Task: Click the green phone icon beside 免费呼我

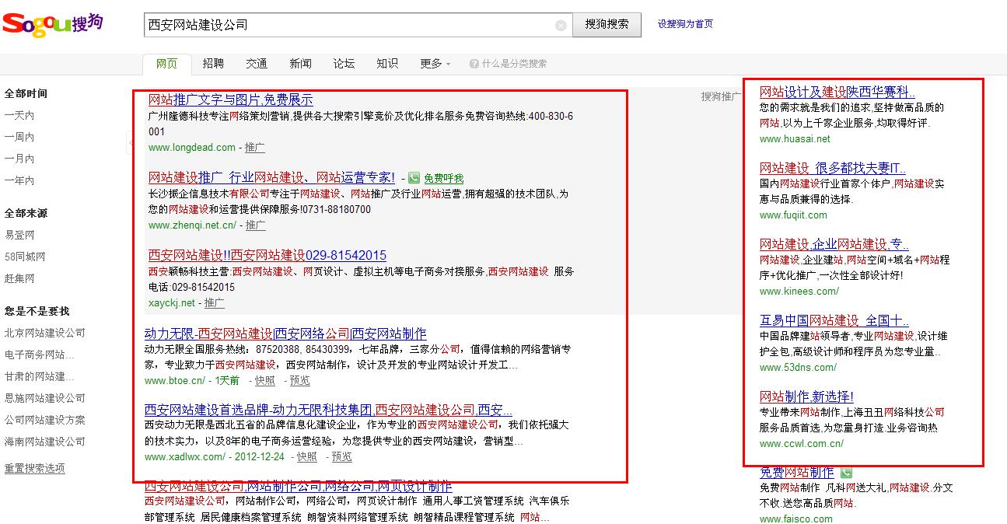Action: click(x=414, y=178)
